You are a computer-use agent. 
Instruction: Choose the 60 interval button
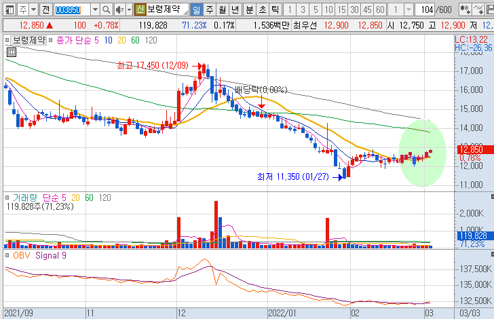pos(380,10)
